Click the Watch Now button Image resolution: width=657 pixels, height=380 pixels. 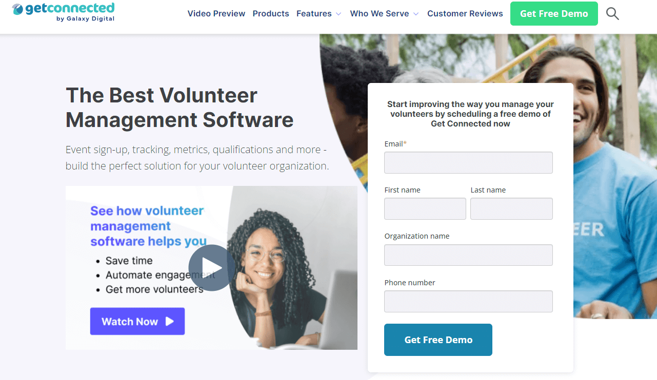[x=137, y=322]
